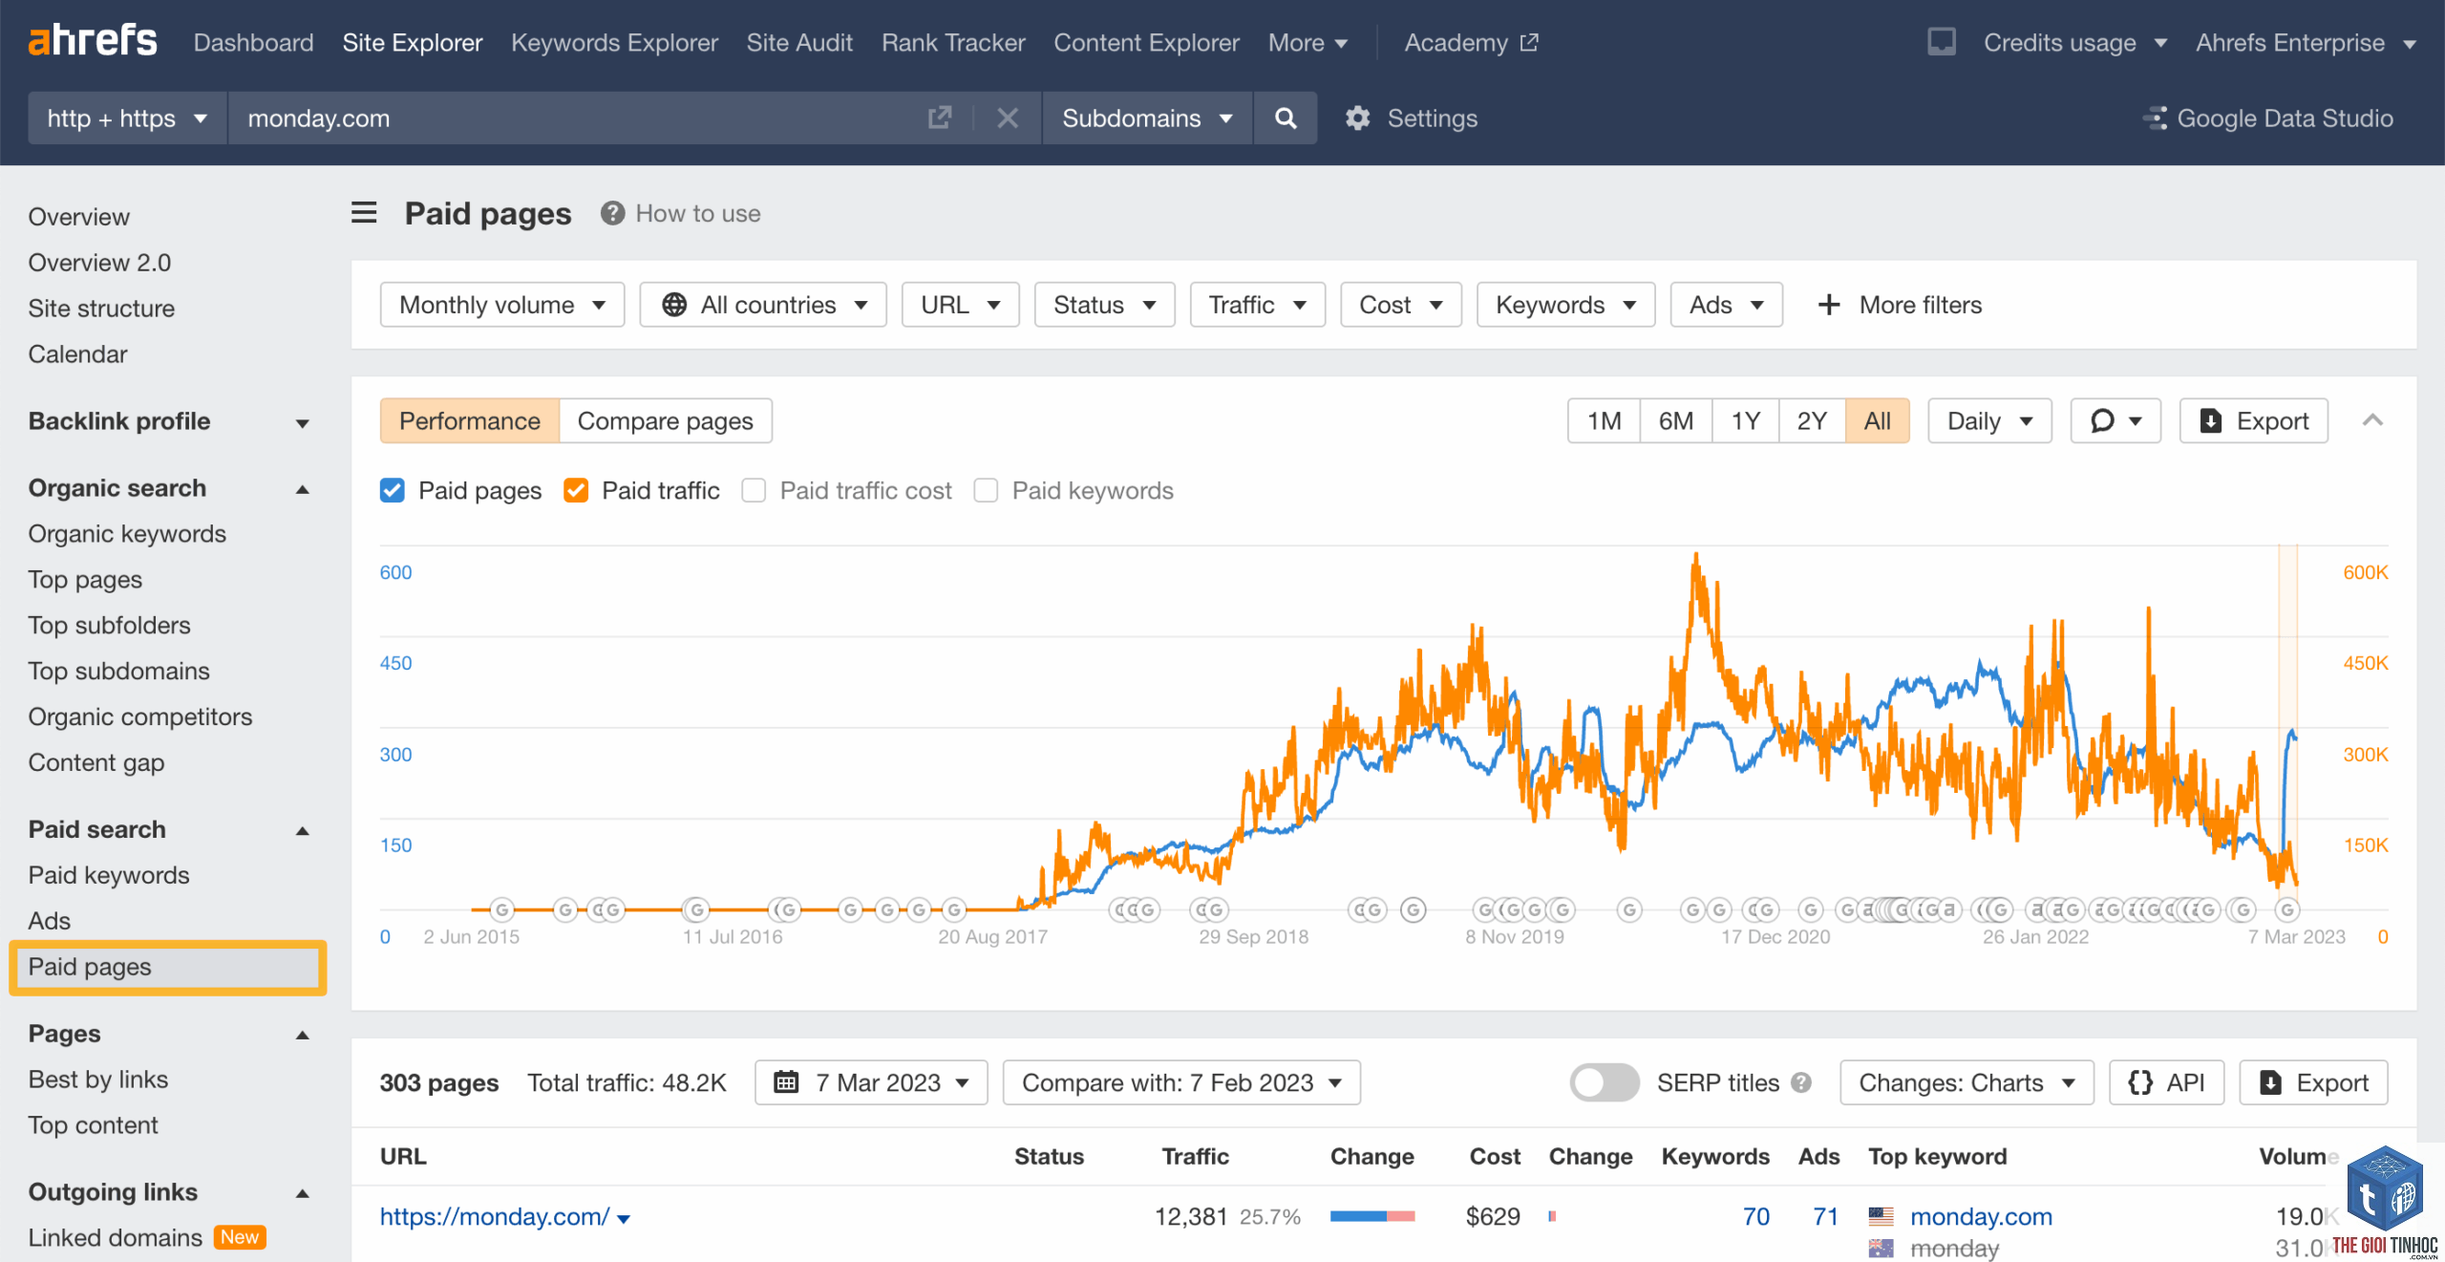The height and width of the screenshot is (1262, 2445).
Task: Select 1M time range
Action: [x=1604, y=420]
